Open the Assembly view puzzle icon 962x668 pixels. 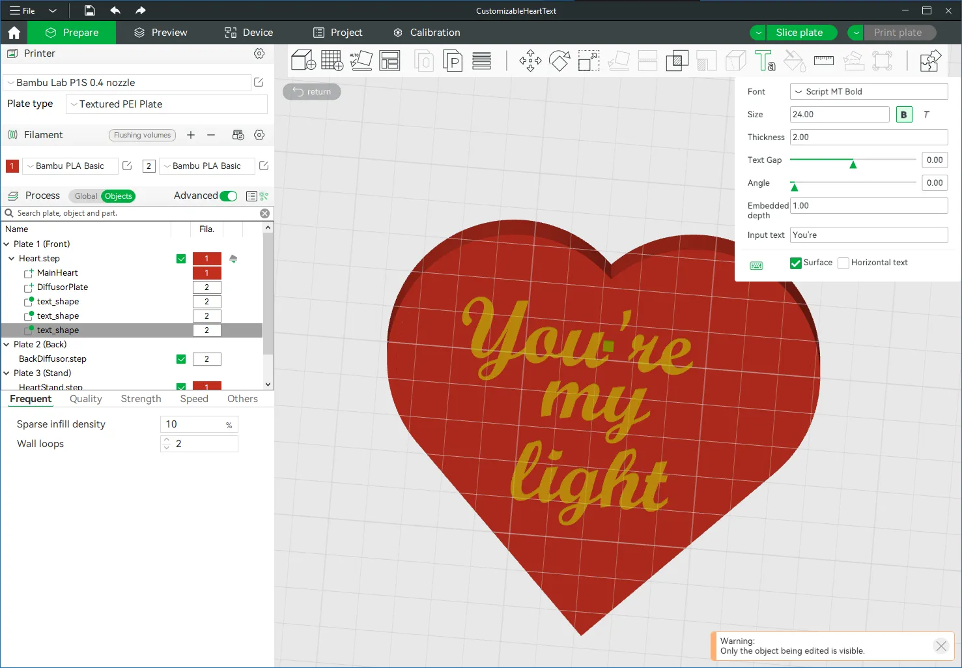pos(930,61)
